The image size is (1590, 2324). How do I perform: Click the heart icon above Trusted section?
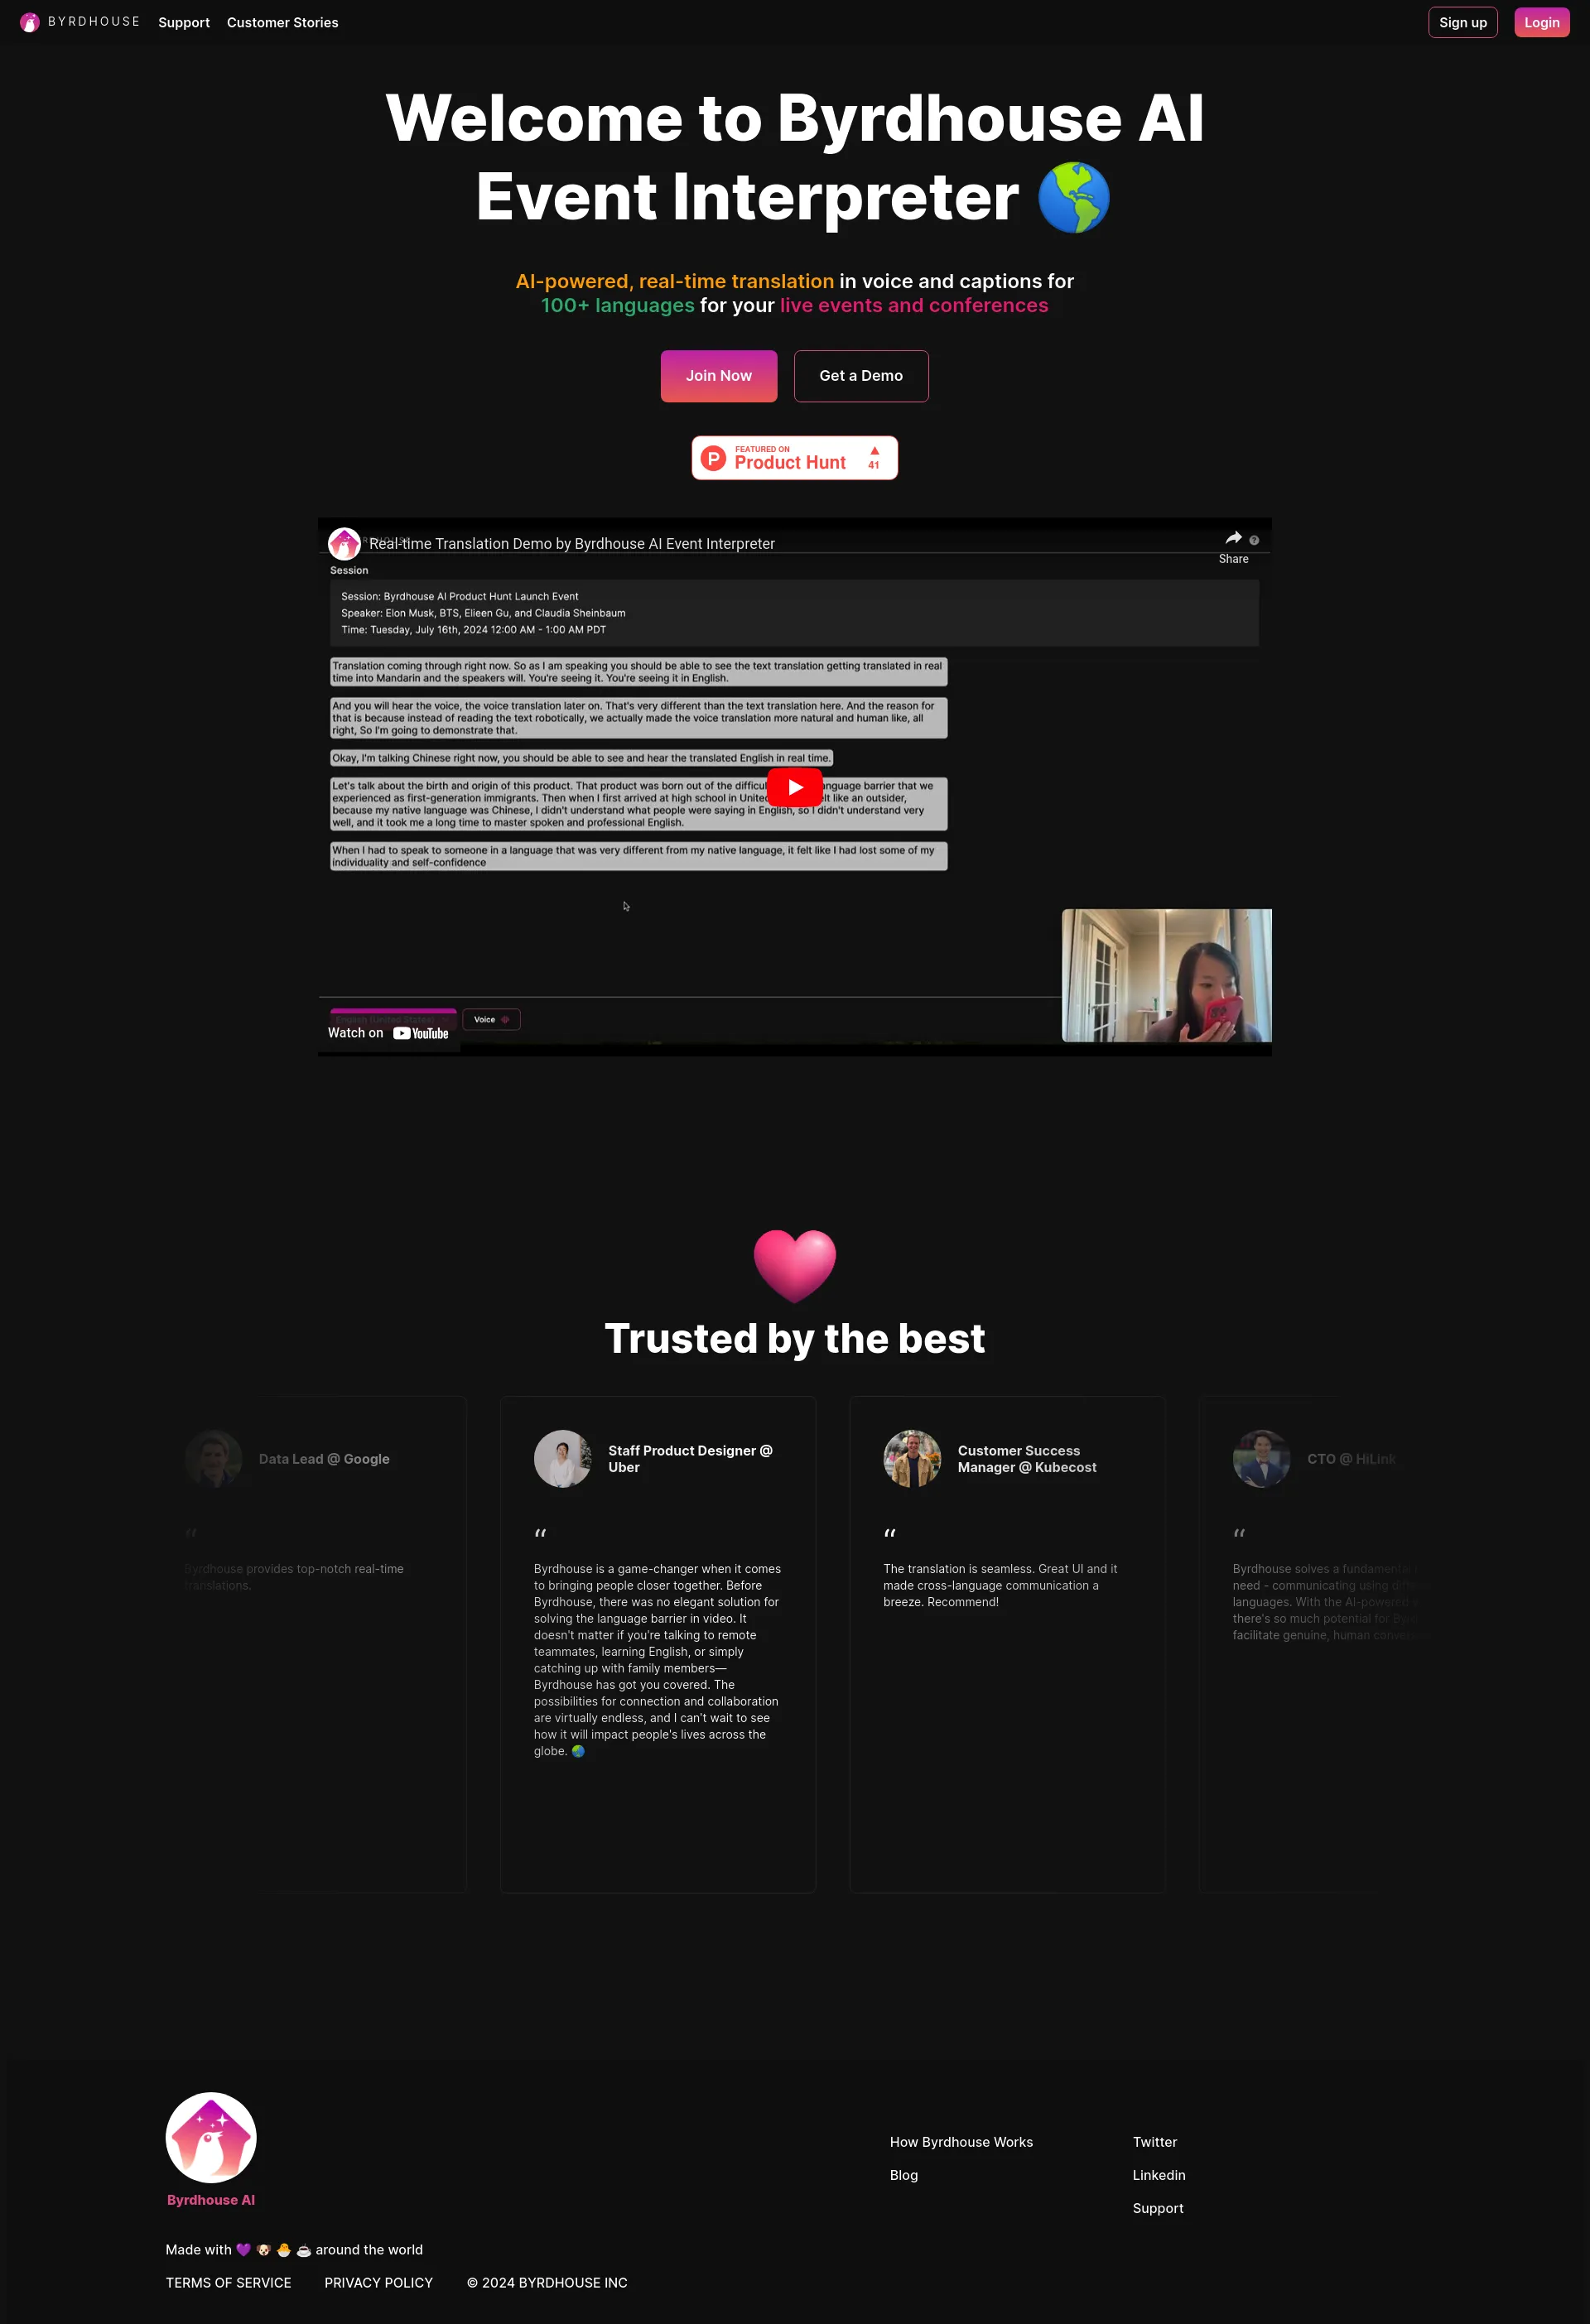tap(795, 1261)
